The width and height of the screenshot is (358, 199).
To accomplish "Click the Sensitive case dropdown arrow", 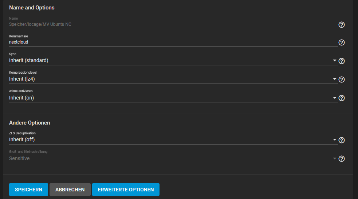I will coord(334,158).
